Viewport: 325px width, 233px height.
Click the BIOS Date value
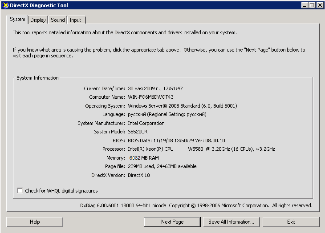click(x=176, y=141)
